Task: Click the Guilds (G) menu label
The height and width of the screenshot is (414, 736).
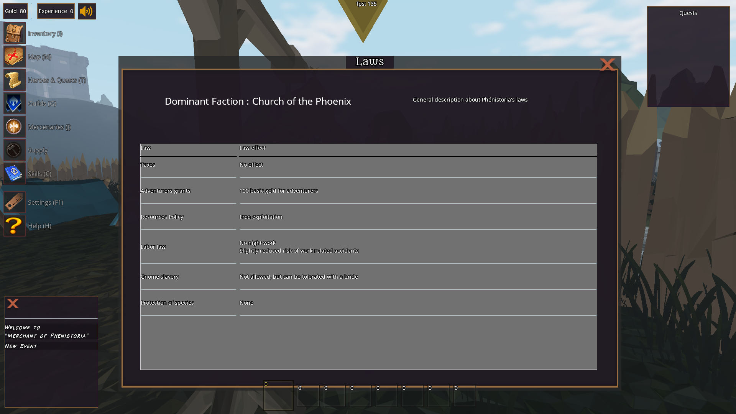Action: pyautogui.click(x=42, y=103)
